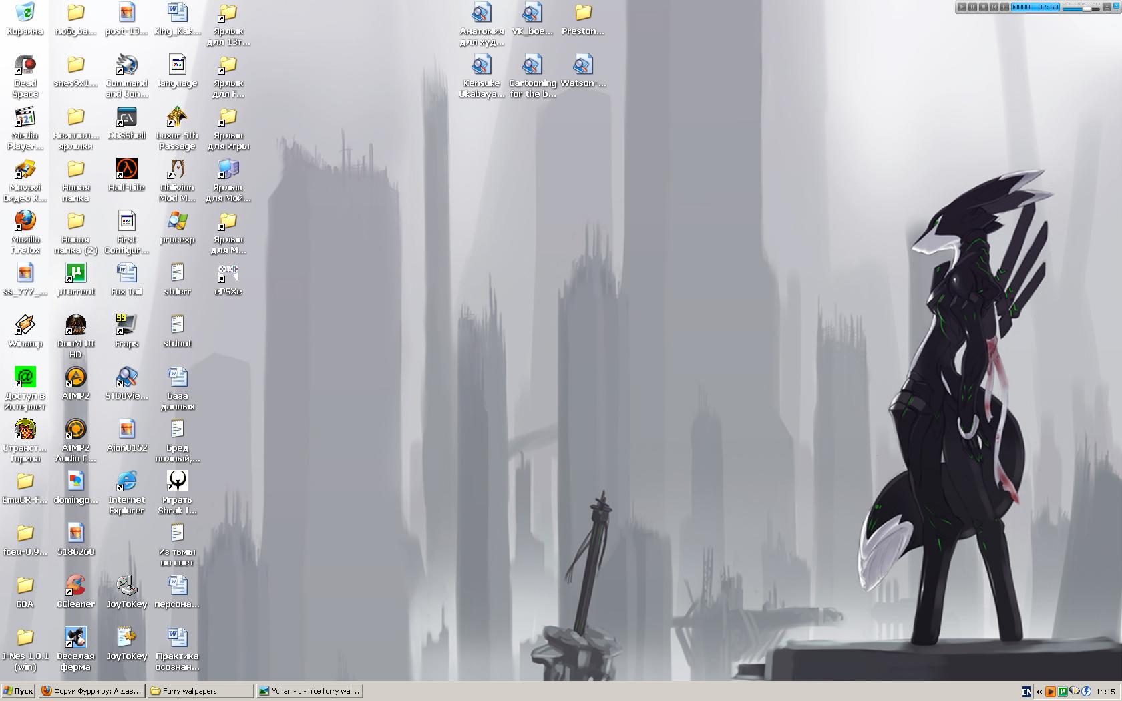Click the eject button on the mini player
This screenshot has width=1122, height=701.
(x=1107, y=7)
